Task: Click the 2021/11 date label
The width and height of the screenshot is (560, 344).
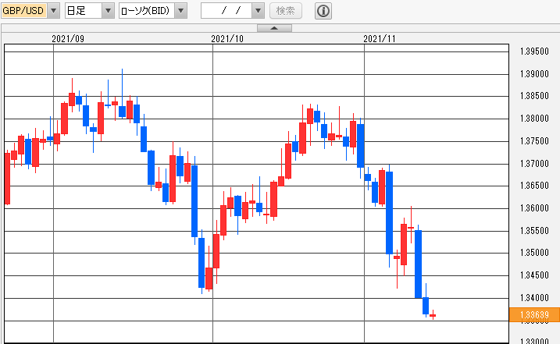Action: (380, 39)
